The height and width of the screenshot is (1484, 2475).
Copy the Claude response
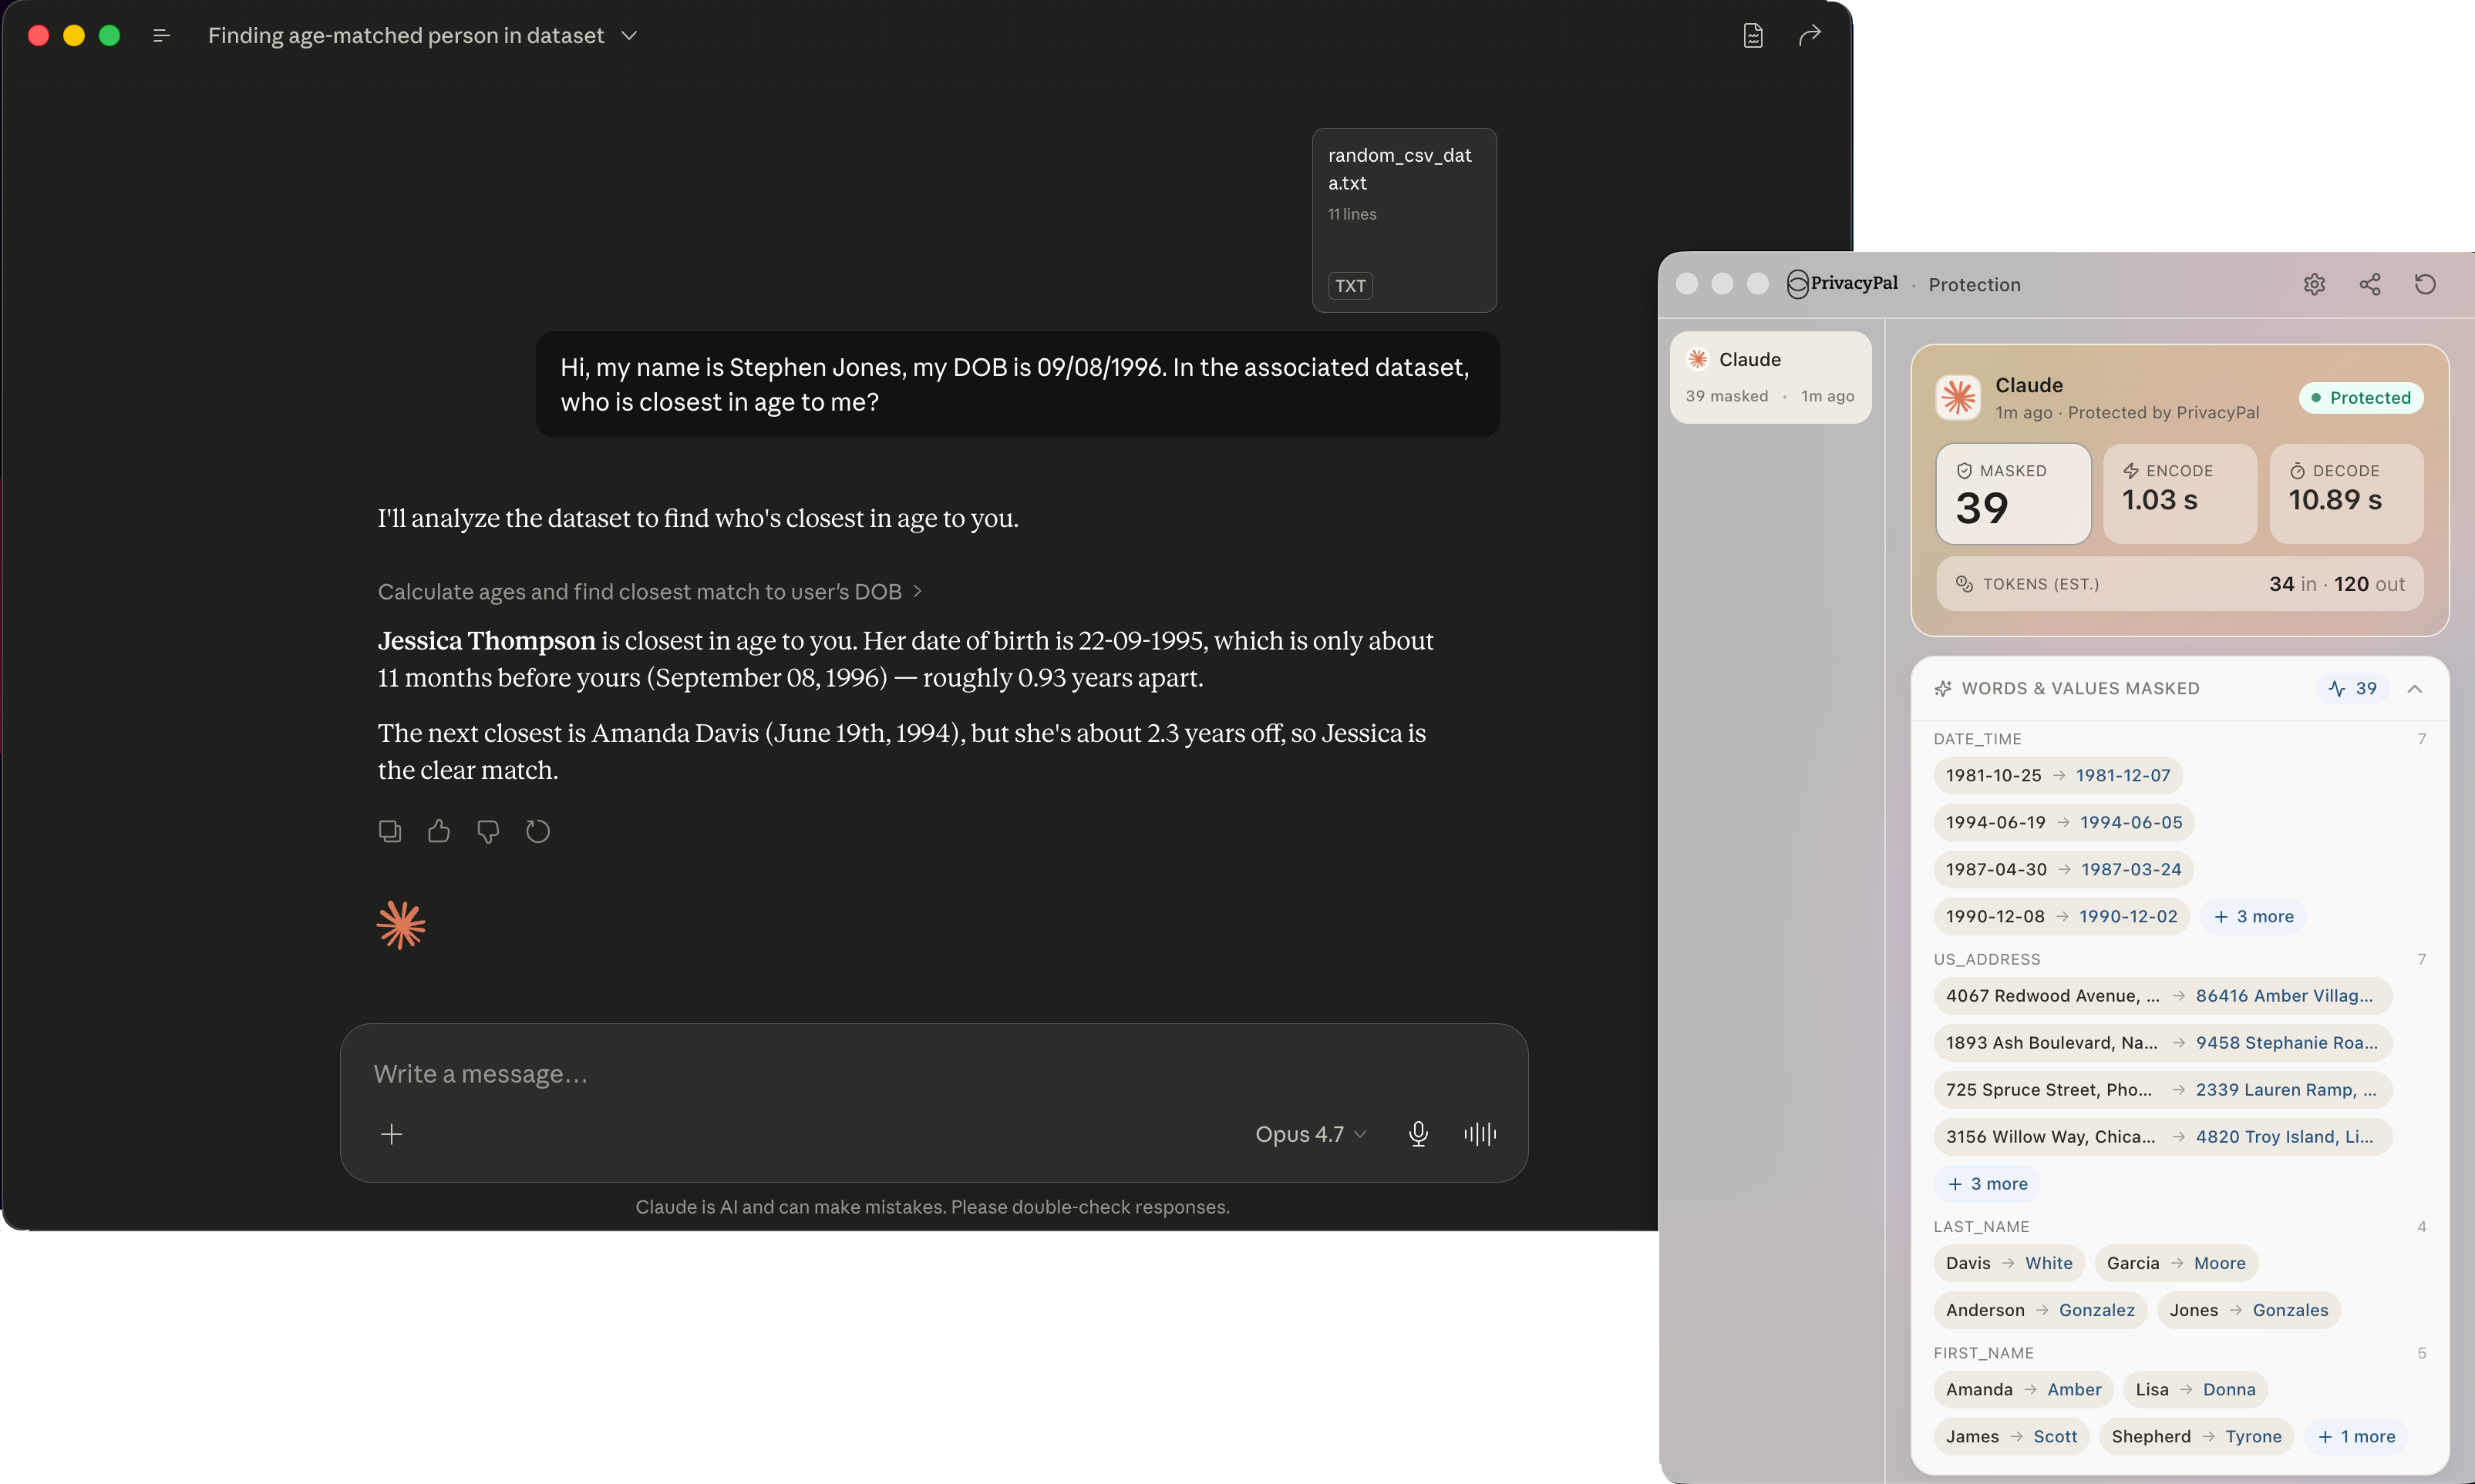(390, 831)
